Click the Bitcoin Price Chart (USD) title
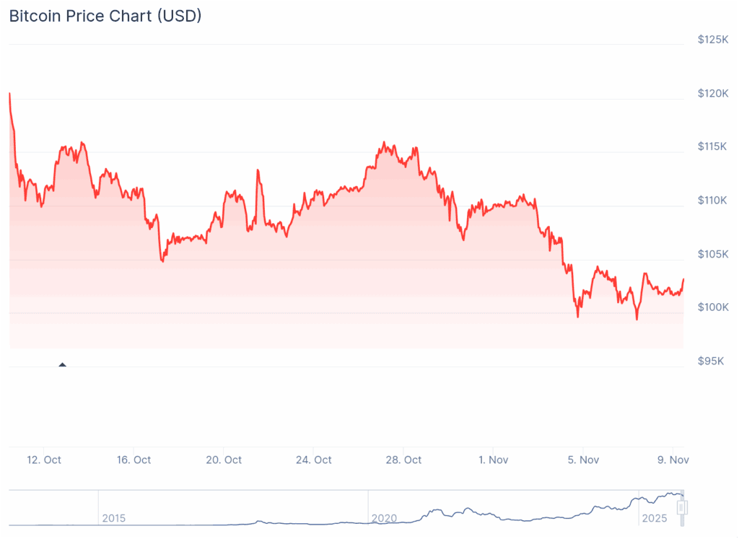 tap(105, 16)
